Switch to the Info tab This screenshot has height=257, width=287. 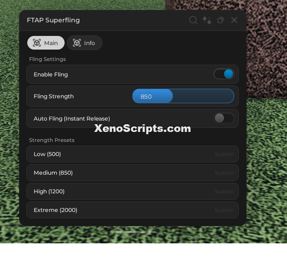pos(85,43)
